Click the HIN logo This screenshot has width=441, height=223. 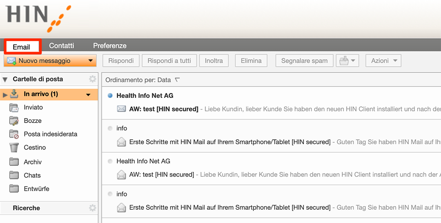point(38,18)
